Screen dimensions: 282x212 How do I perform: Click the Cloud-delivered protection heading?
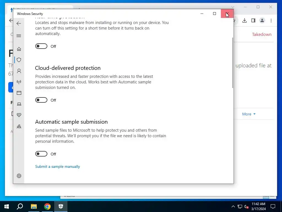click(68, 68)
